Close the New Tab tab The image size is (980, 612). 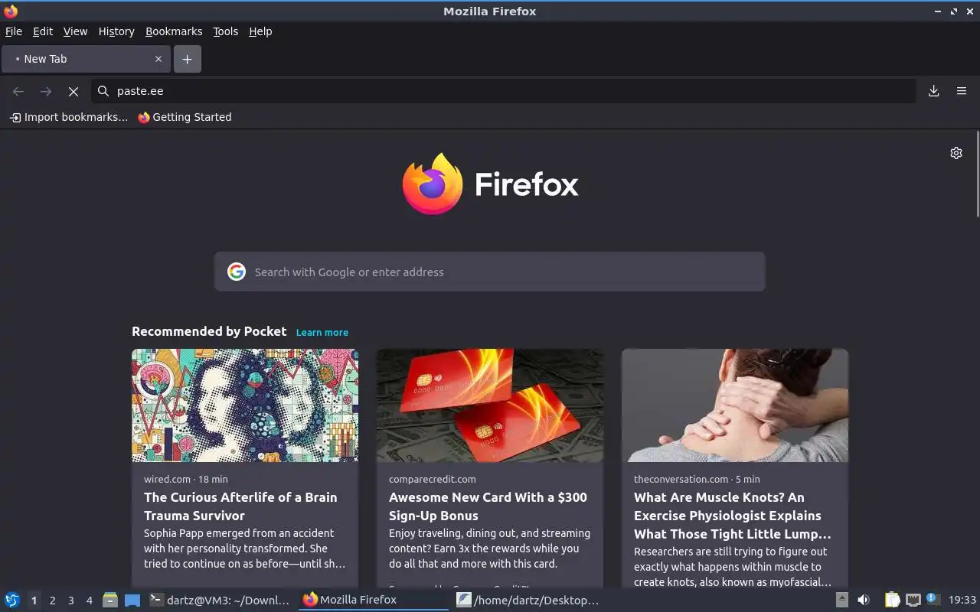[x=158, y=59]
